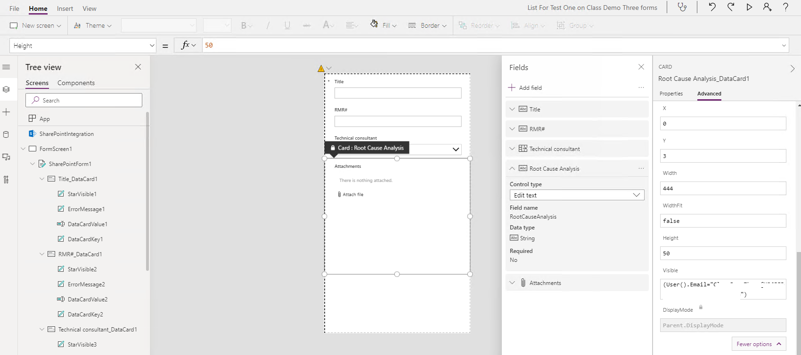Screen dimensions: 801x355
Task: Click the Width value field showing 444
Action: [x=723, y=188]
